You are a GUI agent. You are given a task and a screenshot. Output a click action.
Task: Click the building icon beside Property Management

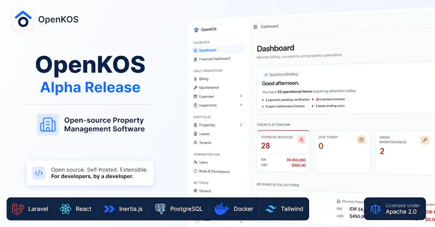click(x=48, y=124)
